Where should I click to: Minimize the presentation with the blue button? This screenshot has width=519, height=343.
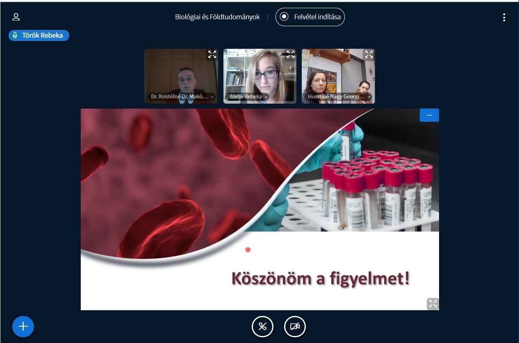(x=429, y=115)
